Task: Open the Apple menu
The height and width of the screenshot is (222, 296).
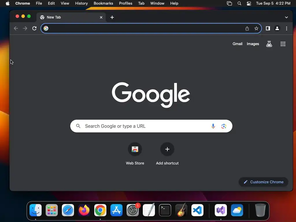Action: point(8,3)
